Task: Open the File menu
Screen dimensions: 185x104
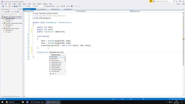Action: tap(2, 4)
